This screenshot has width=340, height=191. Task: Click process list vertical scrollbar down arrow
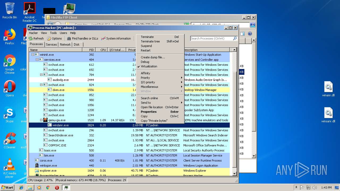point(234,174)
